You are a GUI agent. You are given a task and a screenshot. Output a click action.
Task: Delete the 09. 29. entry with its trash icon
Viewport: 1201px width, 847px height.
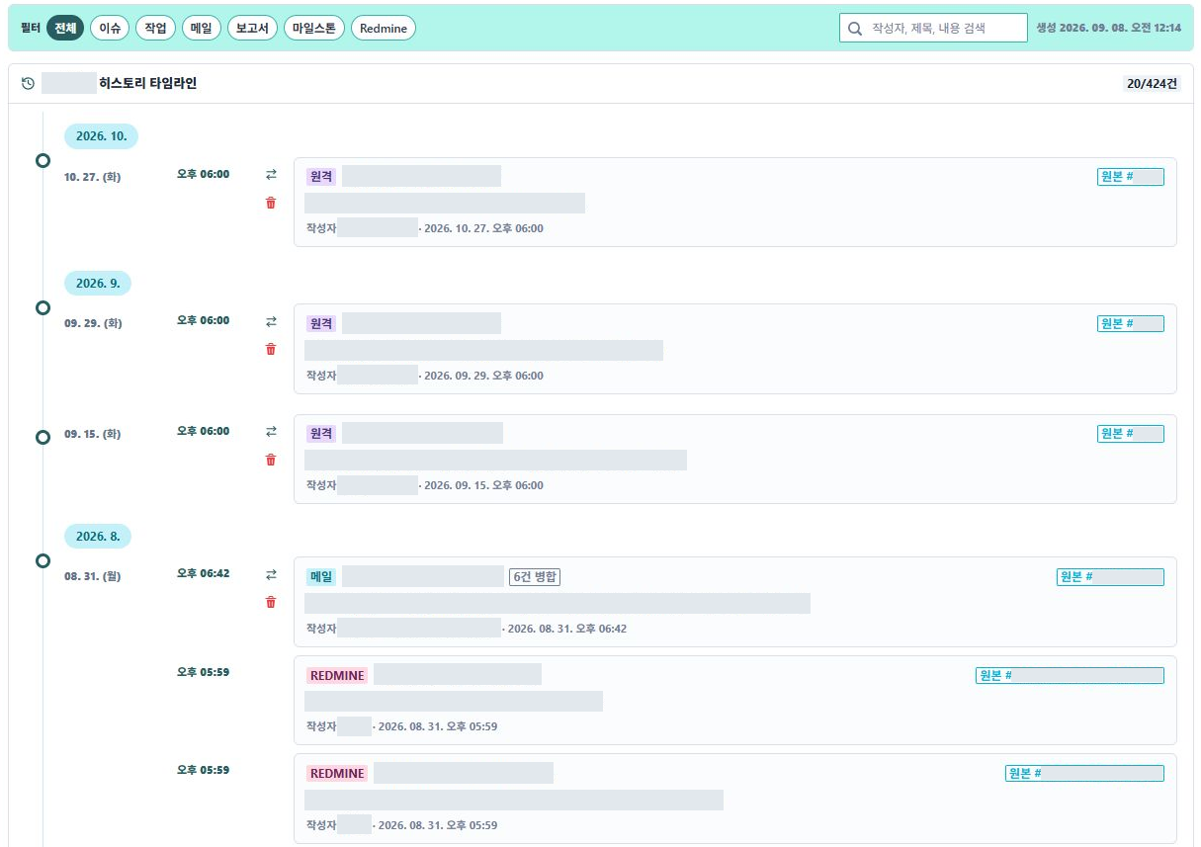(x=271, y=349)
